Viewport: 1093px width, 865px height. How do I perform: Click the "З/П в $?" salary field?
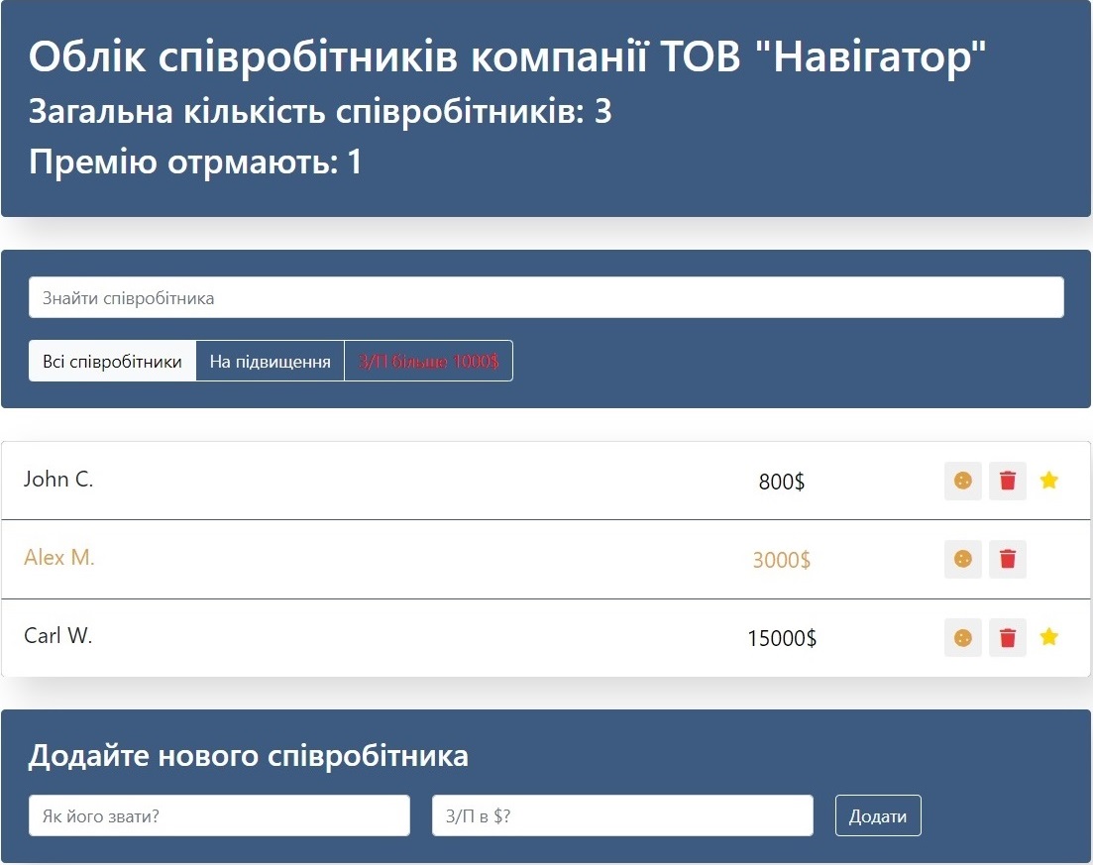tap(622, 815)
